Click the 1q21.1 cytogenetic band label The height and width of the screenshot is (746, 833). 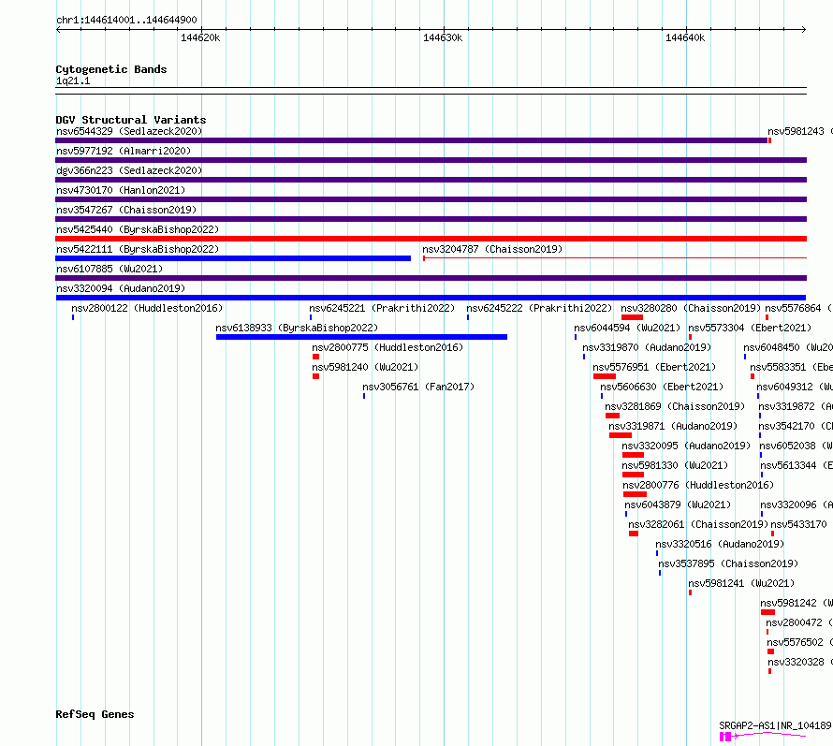pos(73,80)
